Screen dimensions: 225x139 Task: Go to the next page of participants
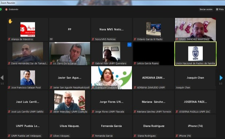click(x=221, y=78)
